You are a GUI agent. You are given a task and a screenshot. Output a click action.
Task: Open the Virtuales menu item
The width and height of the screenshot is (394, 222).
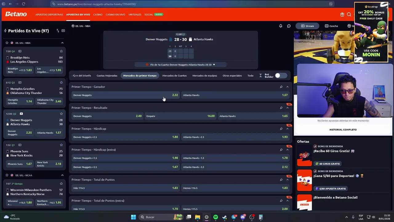tap(135, 14)
